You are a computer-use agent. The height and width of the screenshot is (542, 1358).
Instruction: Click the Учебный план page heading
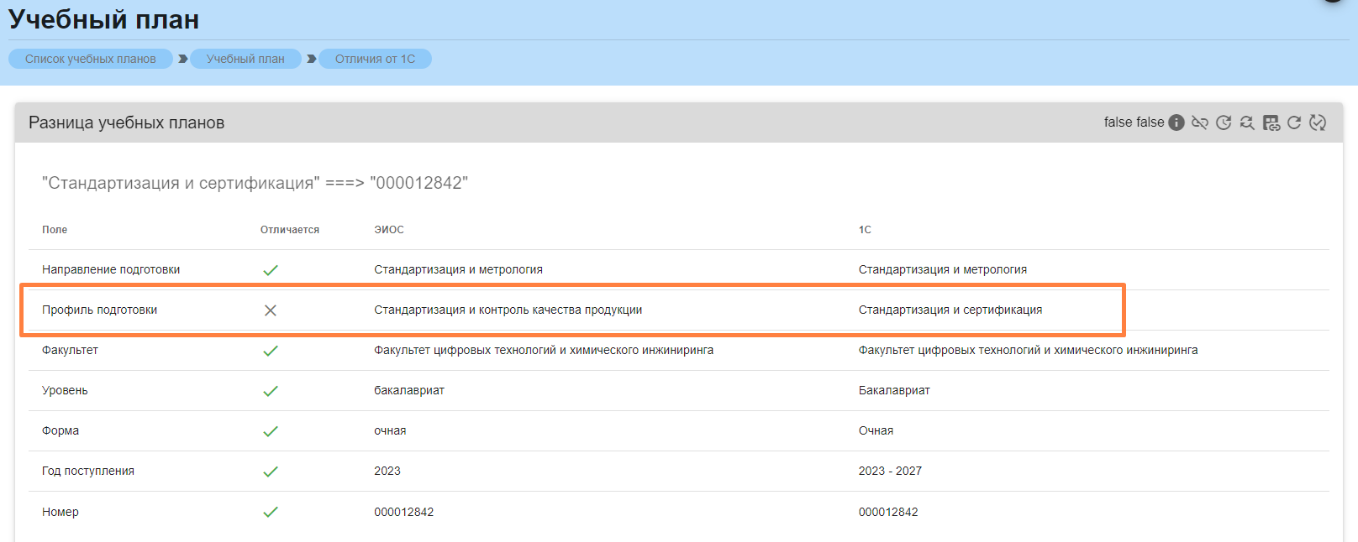point(104,19)
